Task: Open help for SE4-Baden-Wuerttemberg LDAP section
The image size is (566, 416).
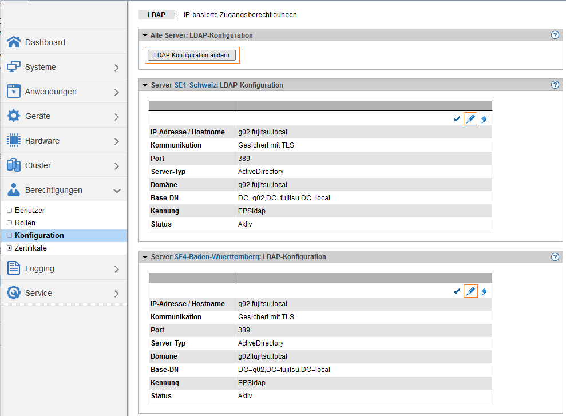Action: point(555,257)
